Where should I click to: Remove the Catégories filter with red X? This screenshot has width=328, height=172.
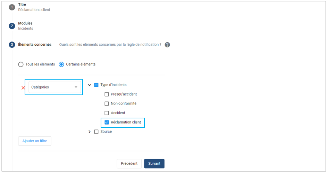pyautogui.click(x=23, y=88)
